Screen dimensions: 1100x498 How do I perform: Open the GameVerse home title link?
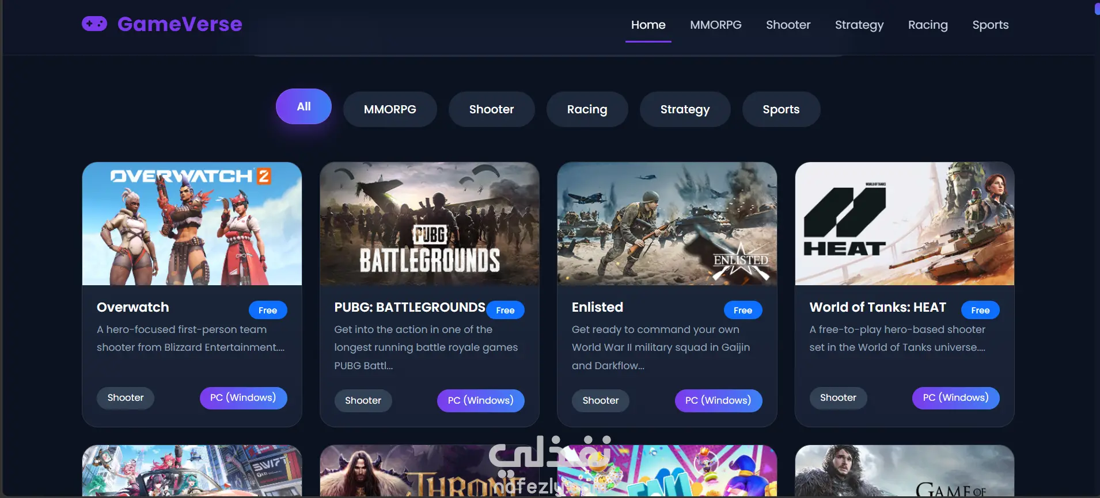(x=180, y=24)
